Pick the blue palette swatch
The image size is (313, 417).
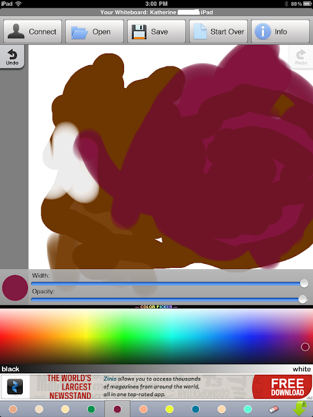click(x=196, y=409)
